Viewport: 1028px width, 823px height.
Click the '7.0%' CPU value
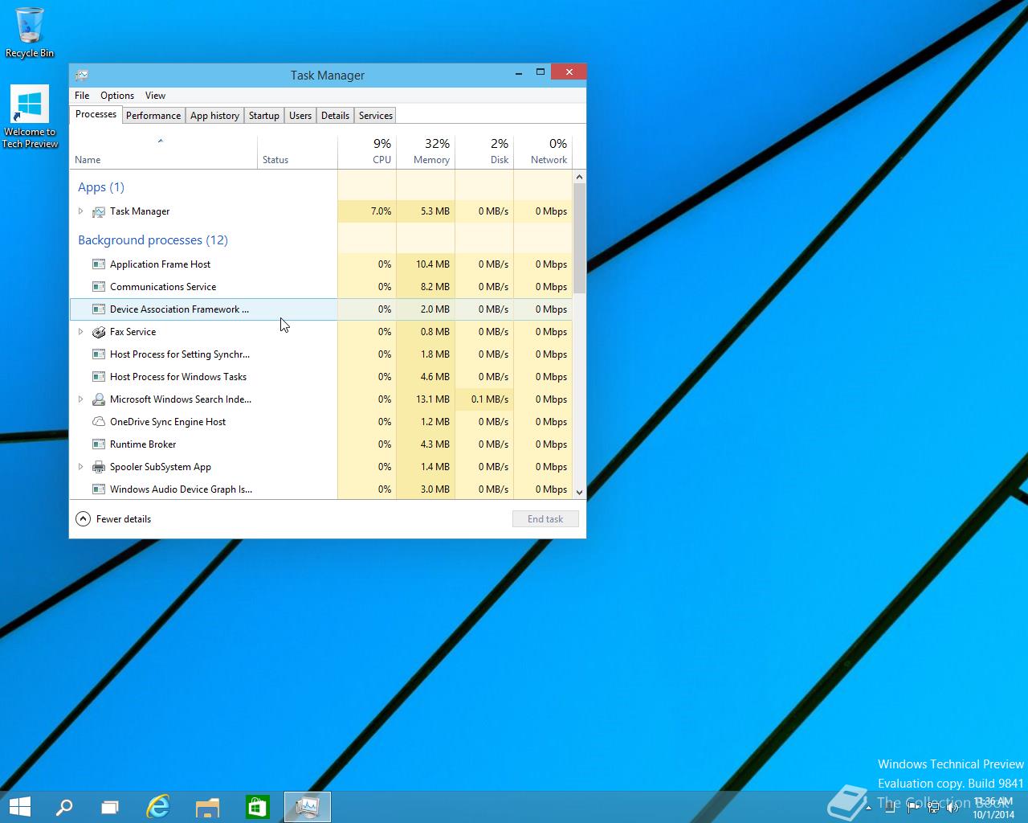pyautogui.click(x=381, y=211)
